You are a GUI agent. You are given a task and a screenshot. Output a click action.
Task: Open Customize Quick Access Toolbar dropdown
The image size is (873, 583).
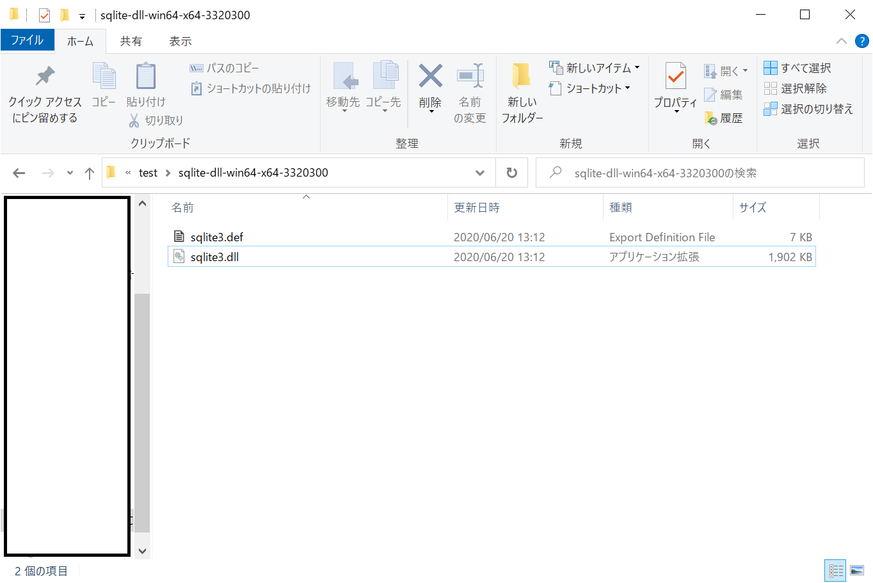(x=82, y=16)
